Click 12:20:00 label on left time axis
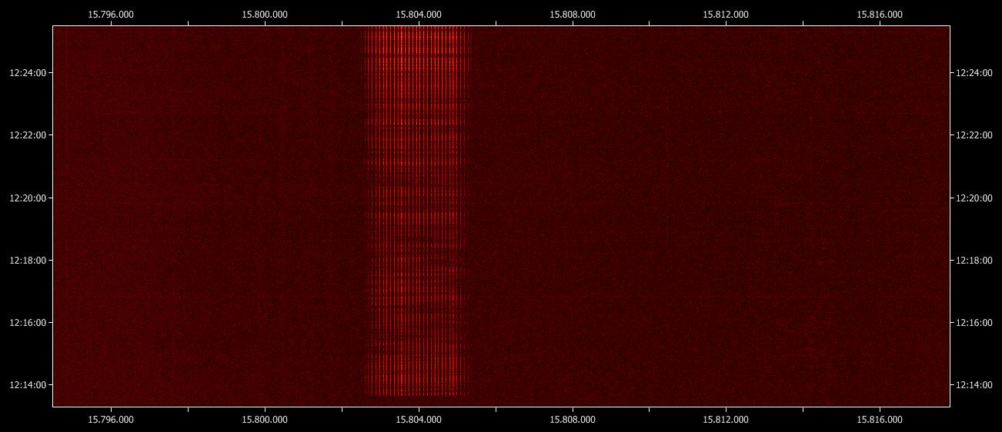Image resolution: width=1002 pixels, height=432 pixels. point(28,198)
